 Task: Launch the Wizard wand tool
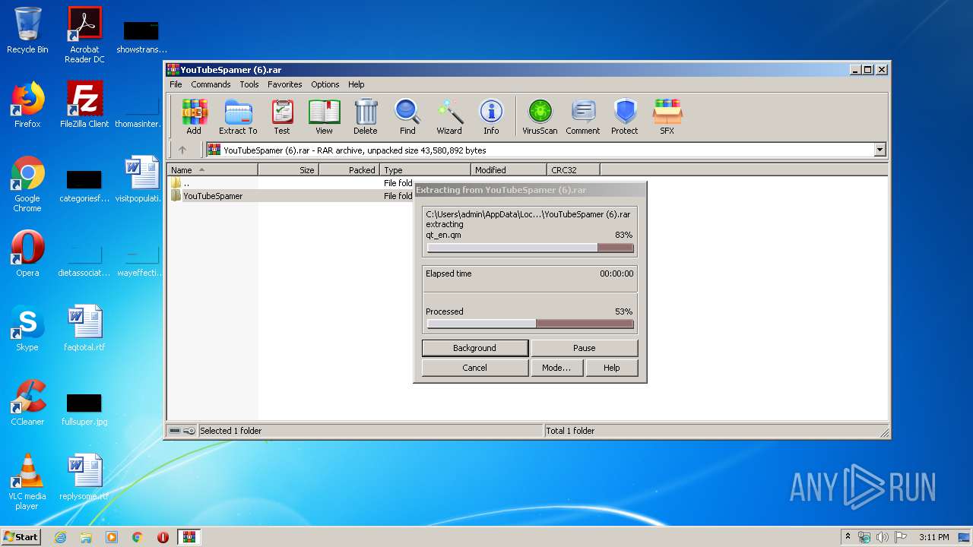click(x=449, y=117)
